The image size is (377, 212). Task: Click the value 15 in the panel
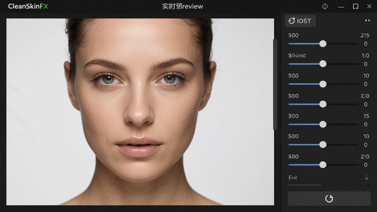click(366, 116)
